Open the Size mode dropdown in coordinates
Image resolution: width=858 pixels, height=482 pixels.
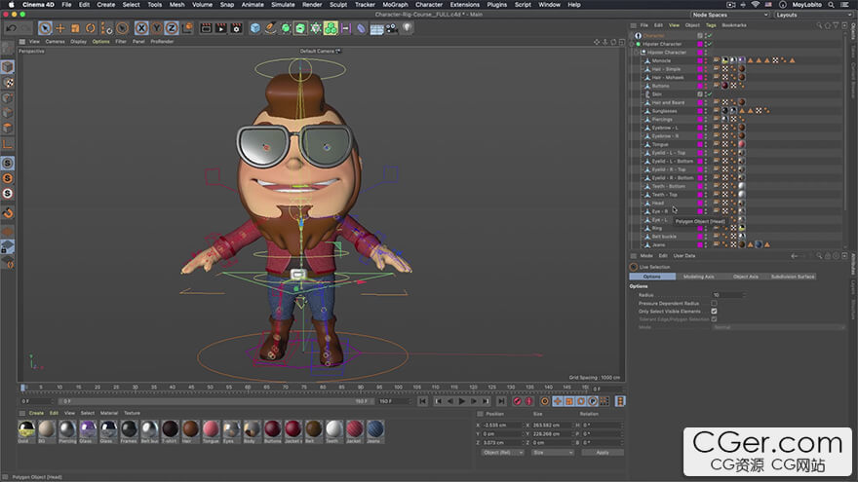pos(552,453)
